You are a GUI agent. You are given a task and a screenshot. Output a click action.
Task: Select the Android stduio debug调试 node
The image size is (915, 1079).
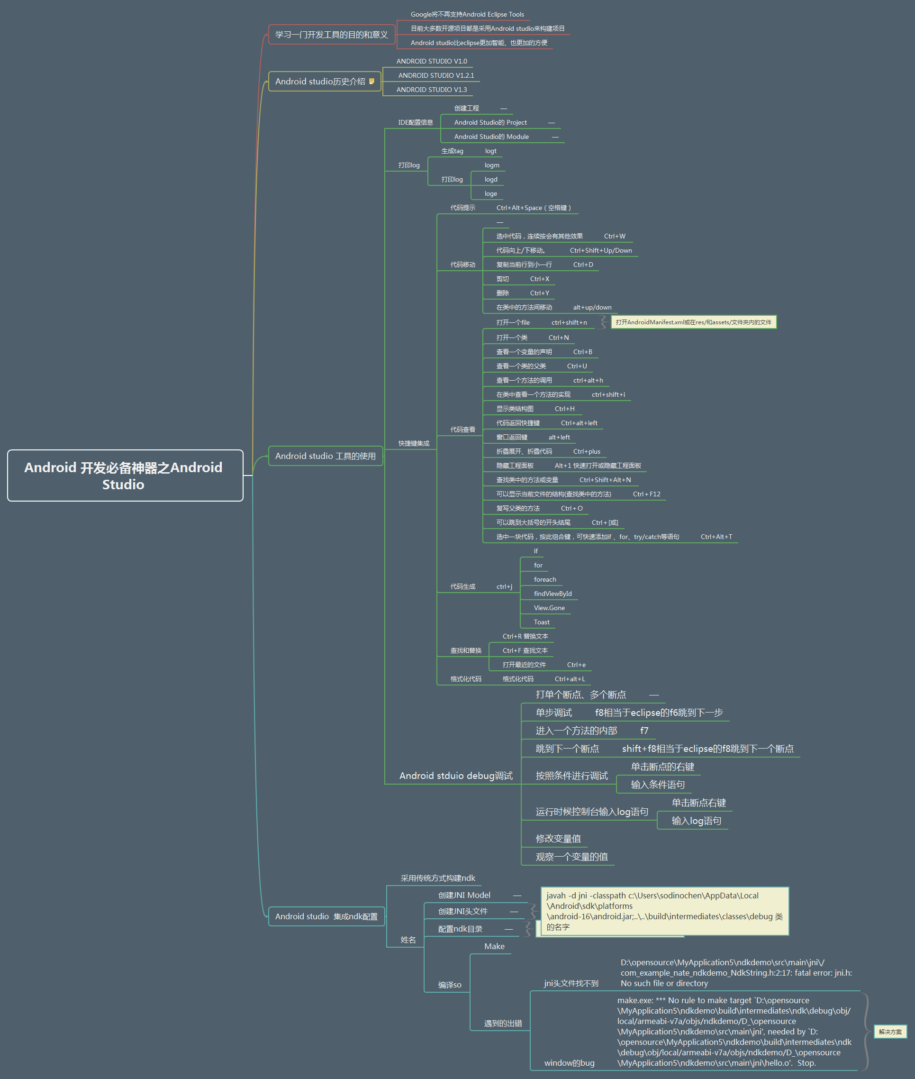(x=456, y=776)
